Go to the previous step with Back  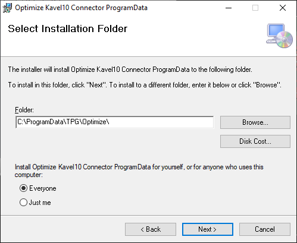tap(151, 229)
